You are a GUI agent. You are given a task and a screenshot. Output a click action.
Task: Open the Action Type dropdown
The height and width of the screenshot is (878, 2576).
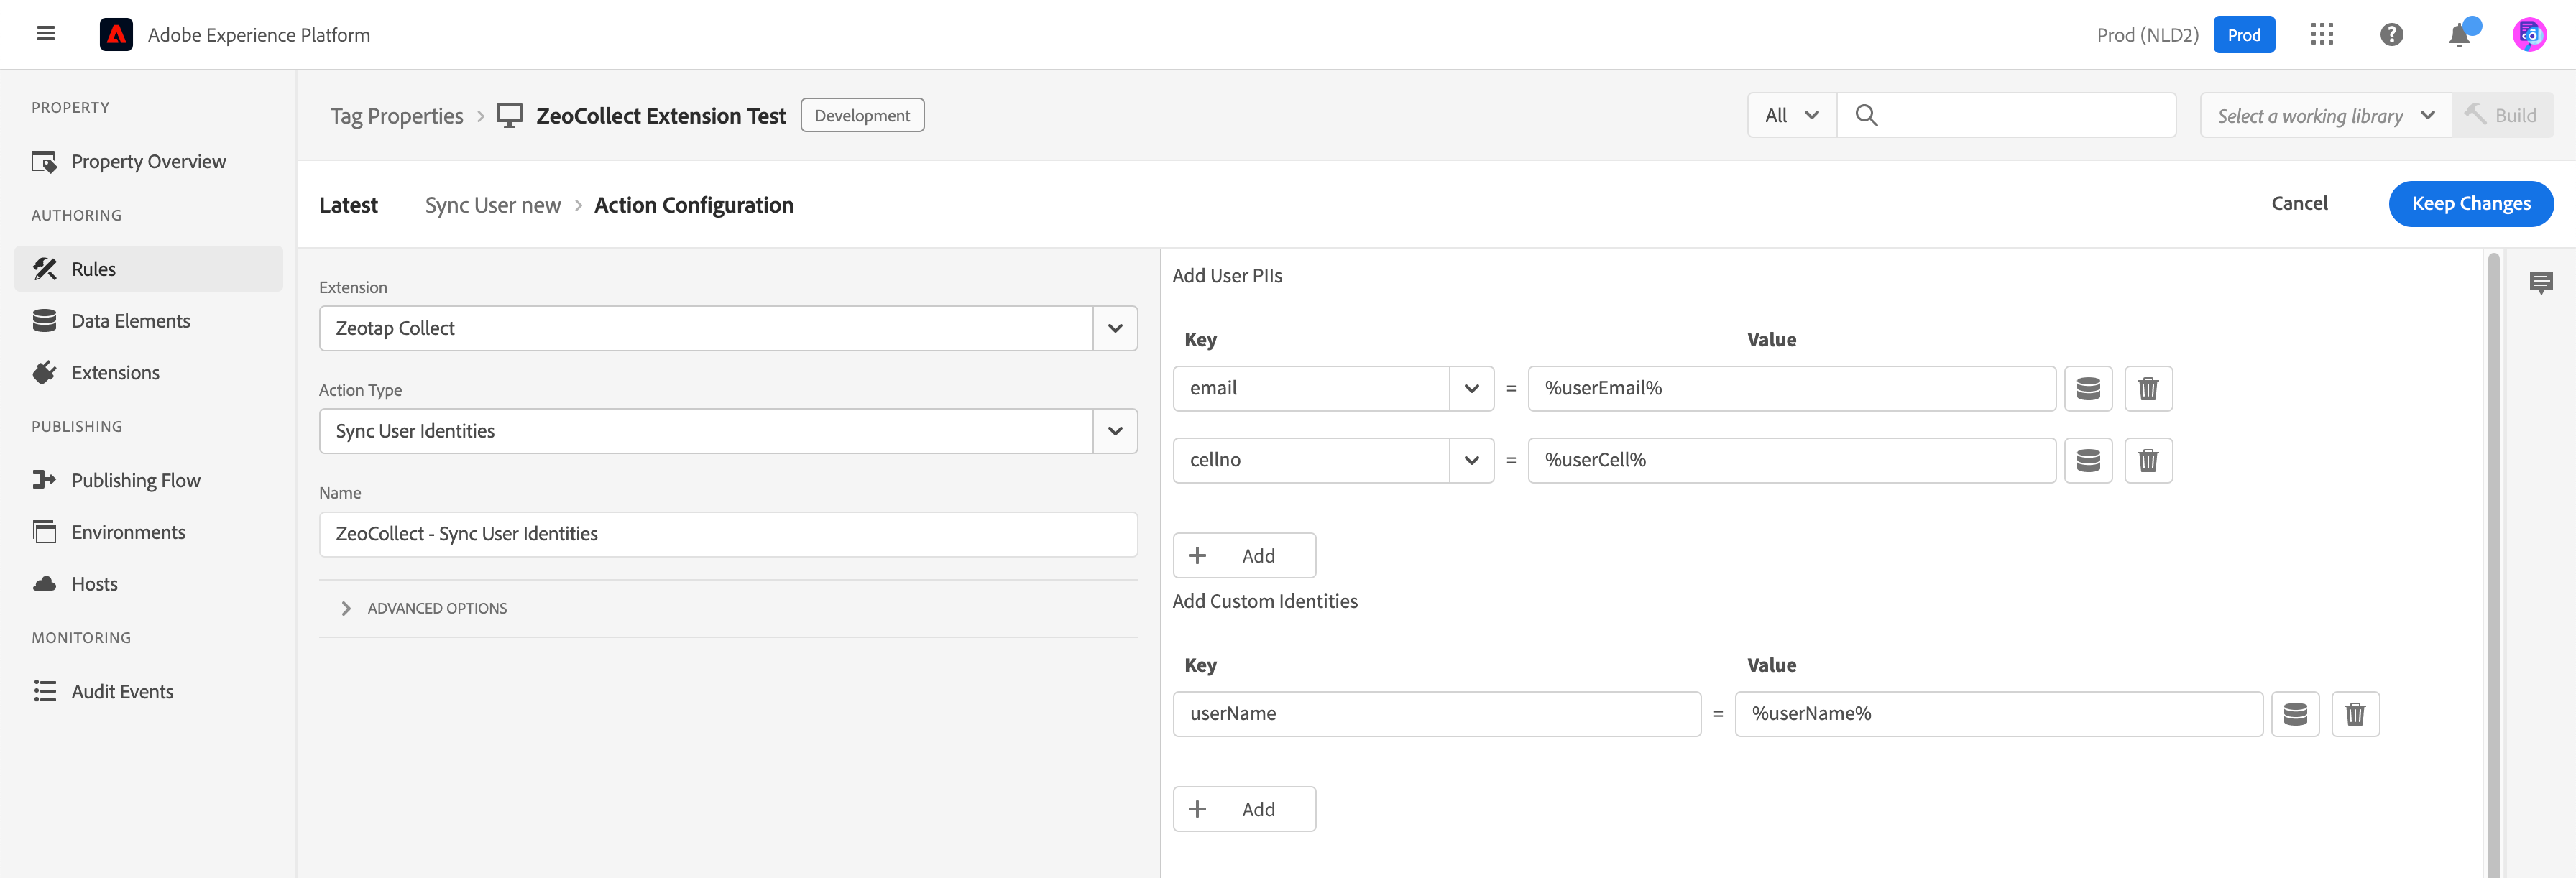click(1115, 431)
